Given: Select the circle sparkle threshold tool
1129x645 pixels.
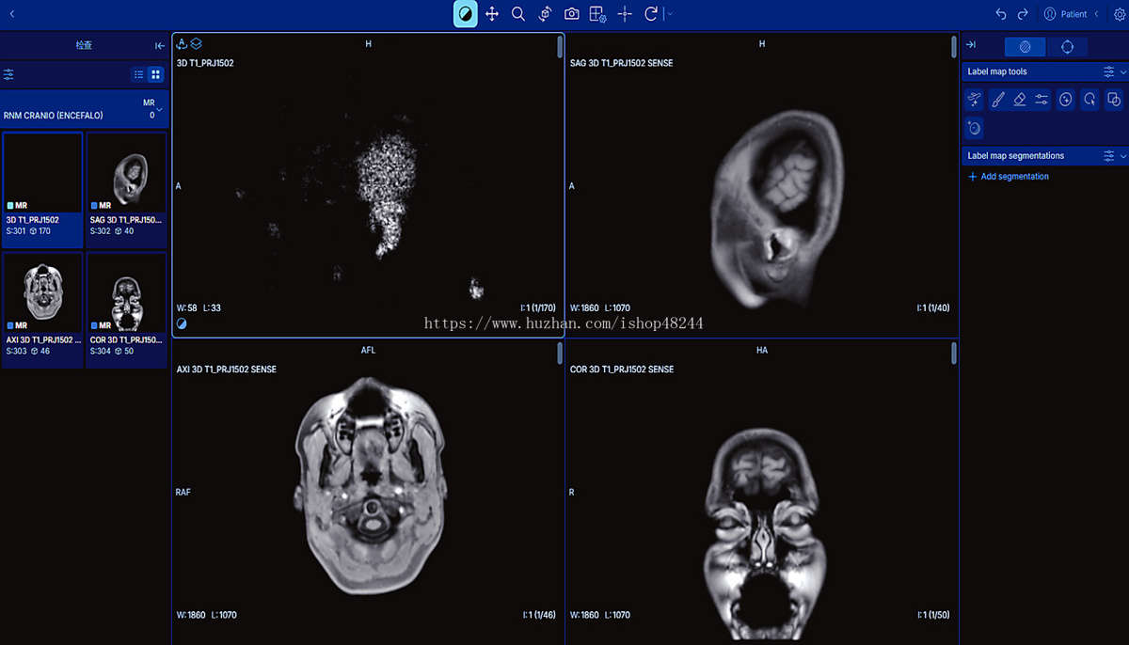Looking at the screenshot, I should point(1066,99).
